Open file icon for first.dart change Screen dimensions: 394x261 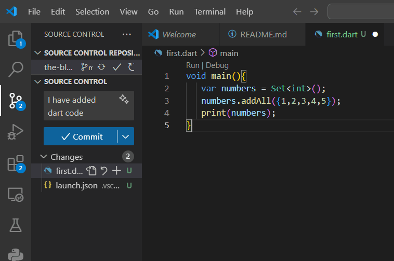pos(91,171)
